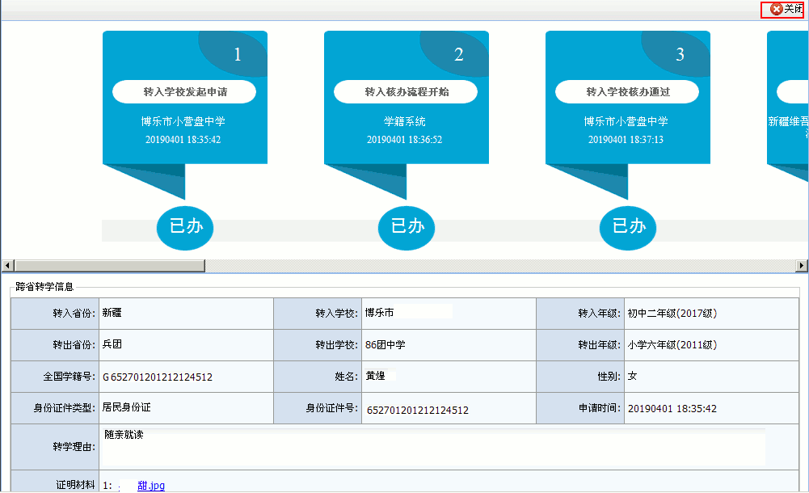Click the 已办 status circle under step 1
This screenshot has height=493, width=809.
tap(185, 227)
